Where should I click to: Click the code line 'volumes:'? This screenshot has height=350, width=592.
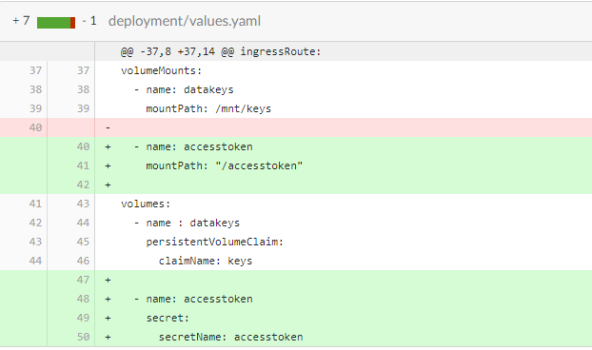pos(146,204)
